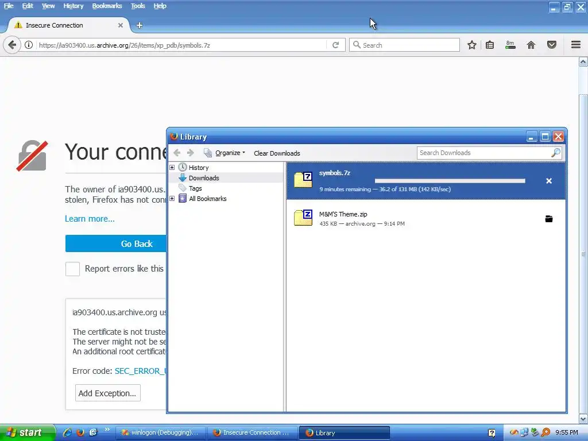Open site information icon in address bar
Screen dimensions: 588x441
[29, 45]
